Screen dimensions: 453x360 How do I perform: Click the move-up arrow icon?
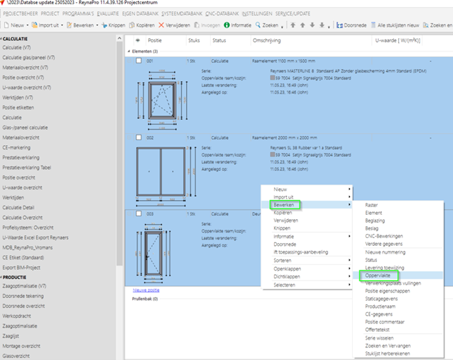coord(302,25)
